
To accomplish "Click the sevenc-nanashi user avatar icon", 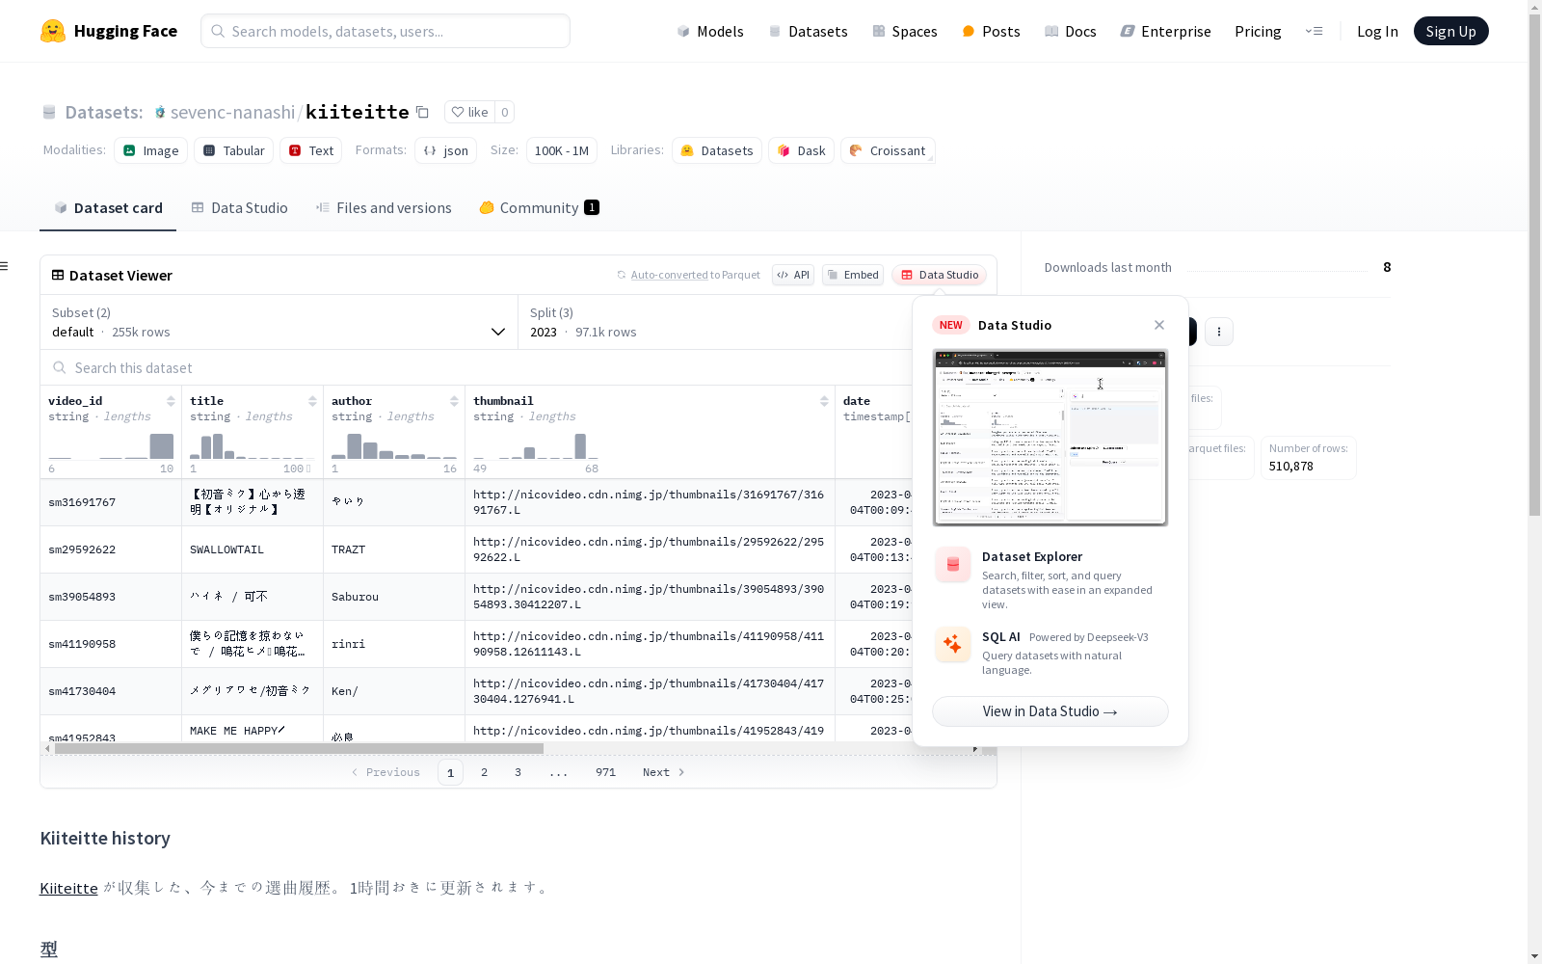I will coord(160,112).
